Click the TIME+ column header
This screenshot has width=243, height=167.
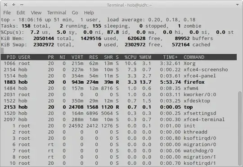(170, 57)
